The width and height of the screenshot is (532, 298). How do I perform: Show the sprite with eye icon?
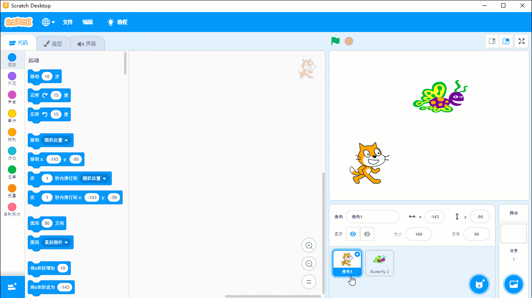pos(353,234)
